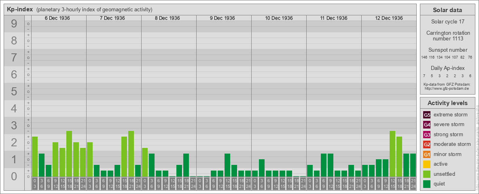479x194 pixels.
Task: Click sunspot value 104
Action: [x=447, y=57]
